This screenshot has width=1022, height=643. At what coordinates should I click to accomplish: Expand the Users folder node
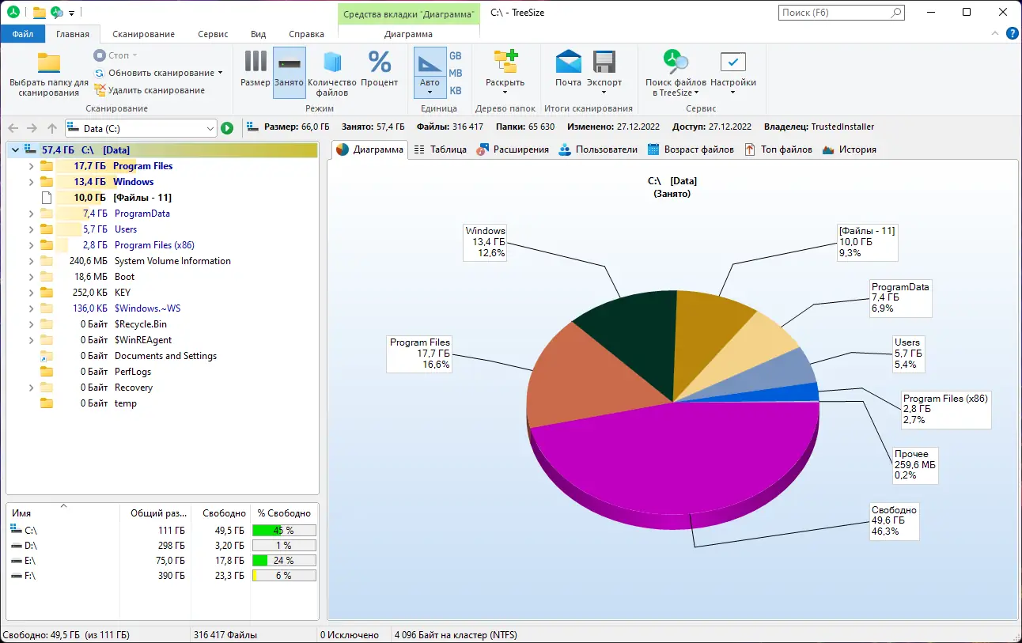[x=31, y=229]
